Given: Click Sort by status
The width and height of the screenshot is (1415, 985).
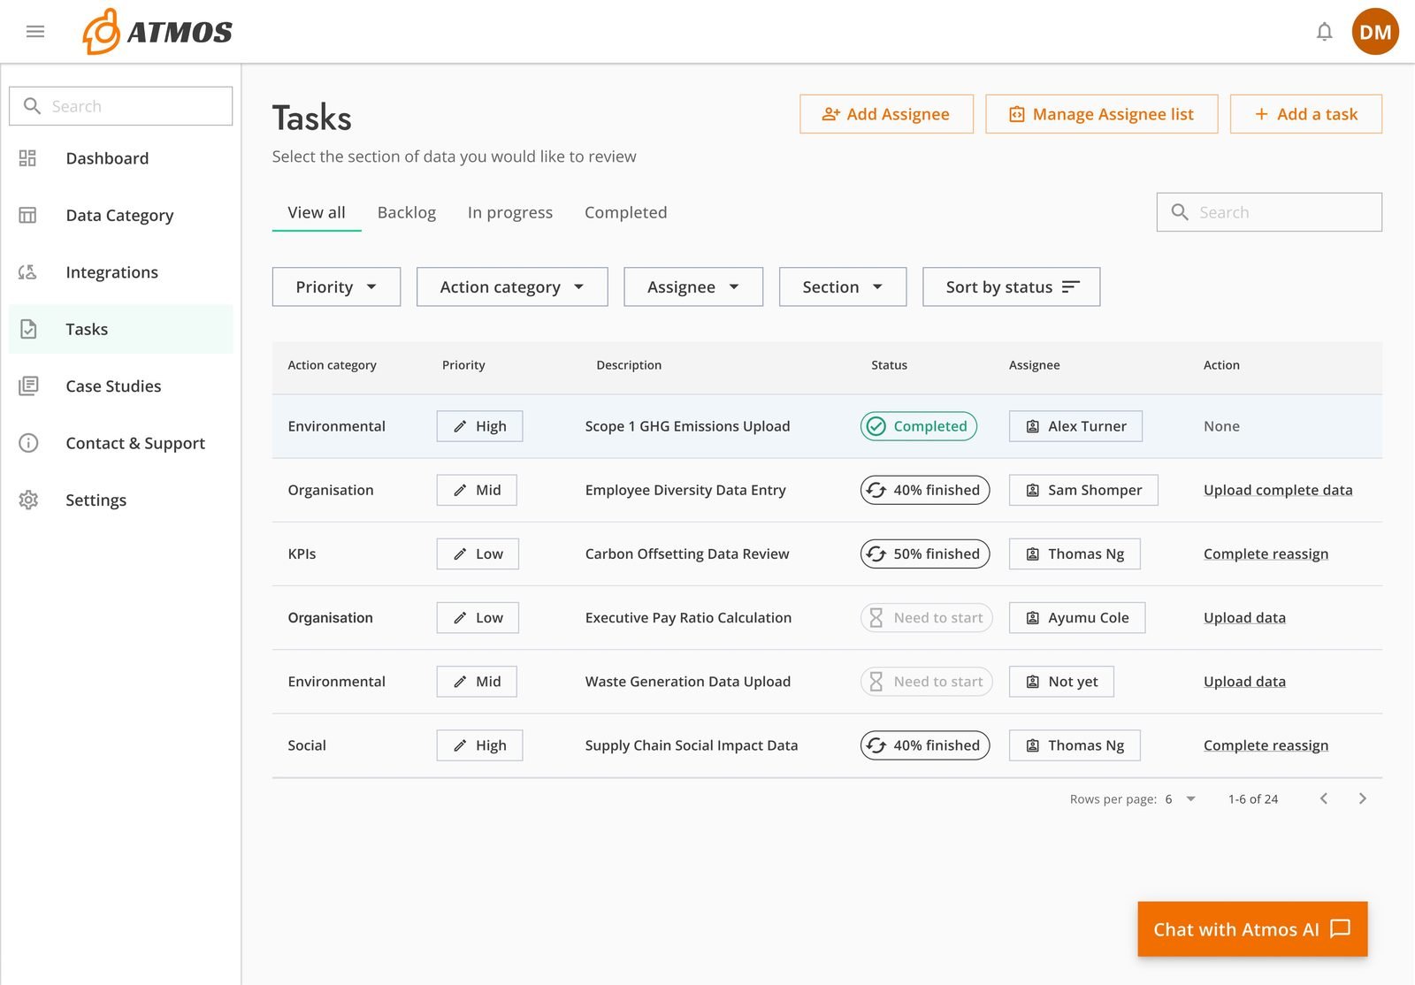Looking at the screenshot, I should coord(1012,287).
